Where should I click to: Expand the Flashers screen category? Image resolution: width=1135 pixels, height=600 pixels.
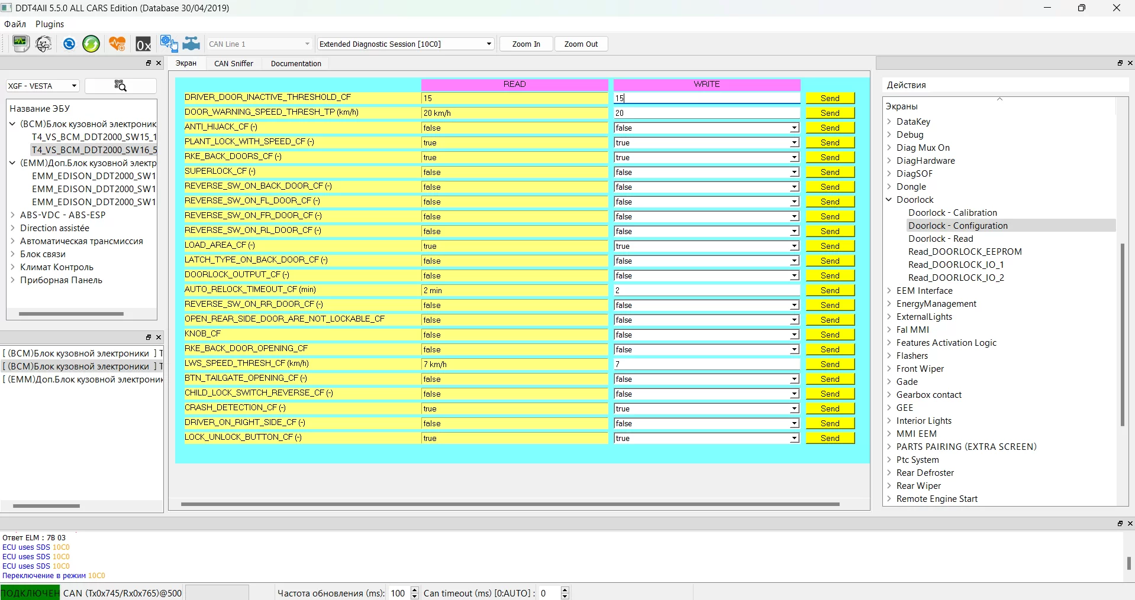click(889, 356)
